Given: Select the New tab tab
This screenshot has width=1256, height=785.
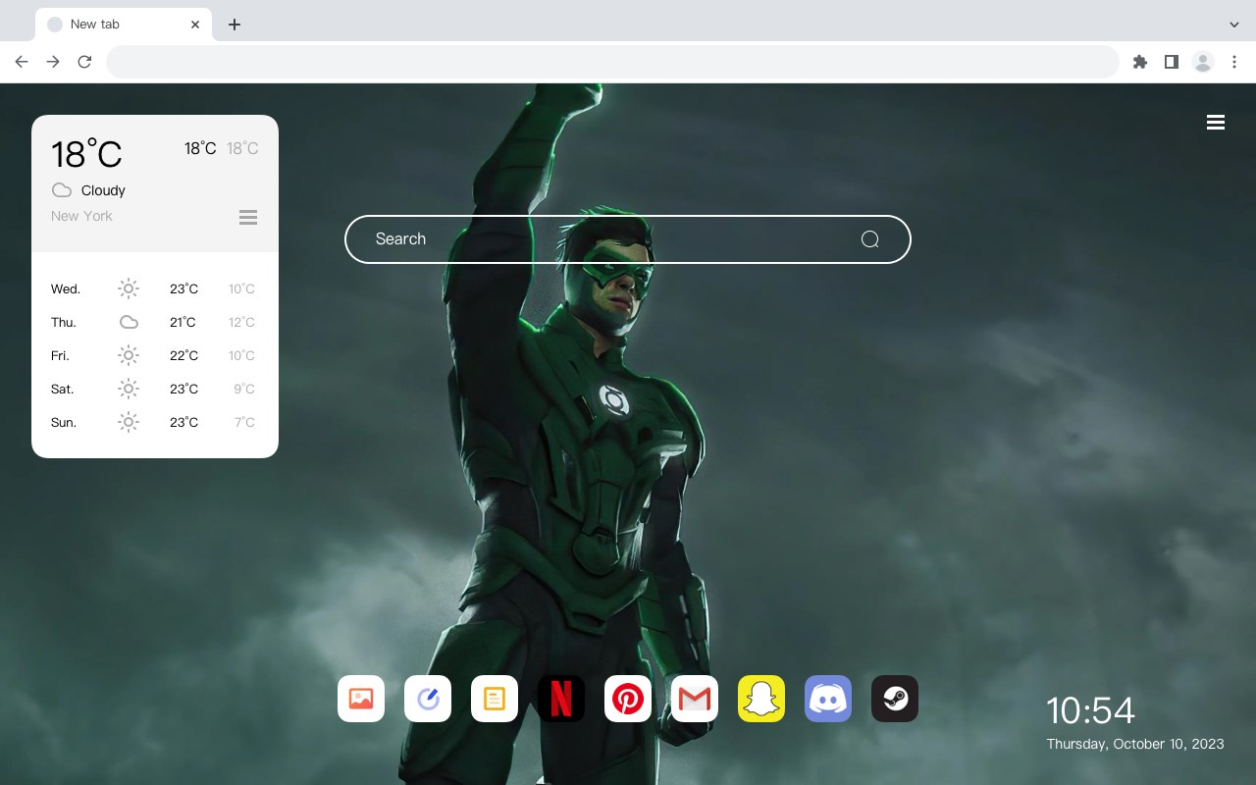Looking at the screenshot, I should coord(124,25).
